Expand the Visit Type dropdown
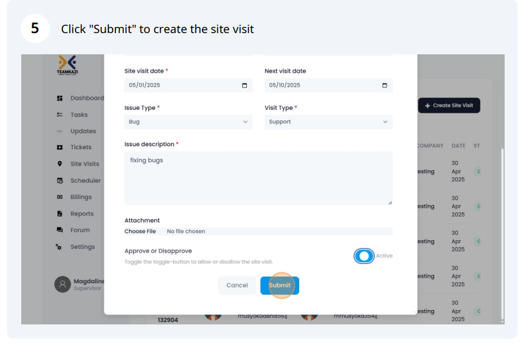Screen dimensions: 529x350 pos(328,122)
